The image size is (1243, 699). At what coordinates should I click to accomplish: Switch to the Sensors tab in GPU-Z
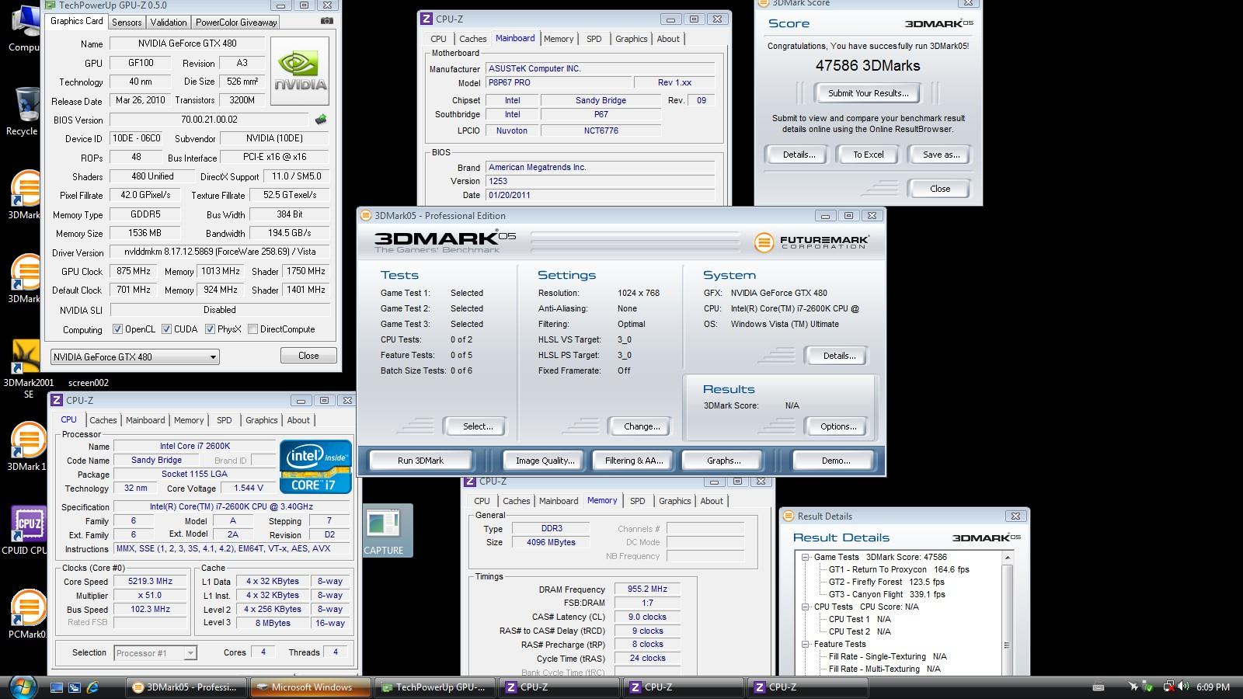tap(127, 23)
